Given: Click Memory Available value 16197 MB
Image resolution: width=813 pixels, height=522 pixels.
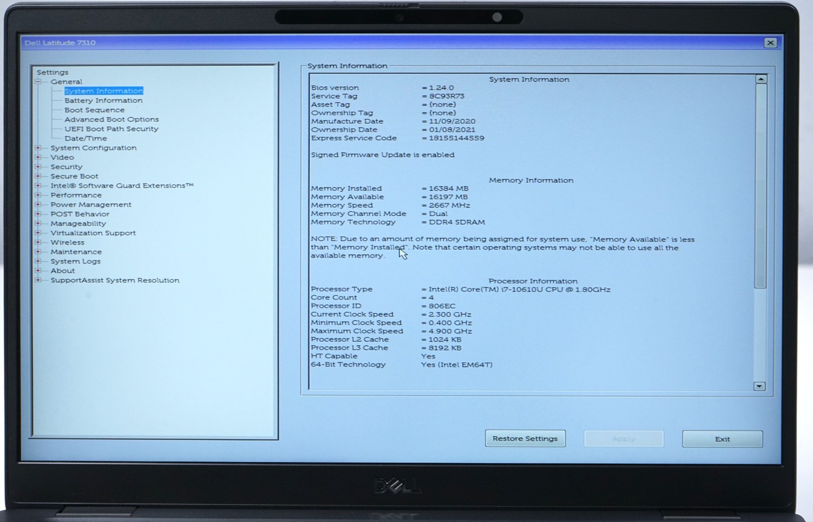Looking at the screenshot, I should click(x=448, y=197).
